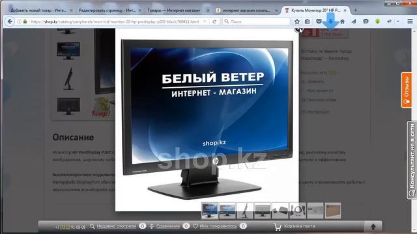This screenshot has height=234, width=417.
Task: Switch to 'Добавить новый товар' tab
Action: coord(39,10)
